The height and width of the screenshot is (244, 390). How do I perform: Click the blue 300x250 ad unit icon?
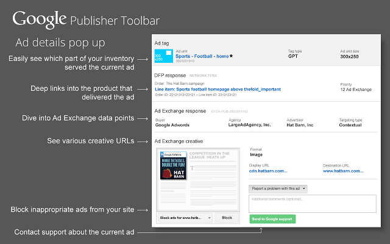tap(164, 56)
